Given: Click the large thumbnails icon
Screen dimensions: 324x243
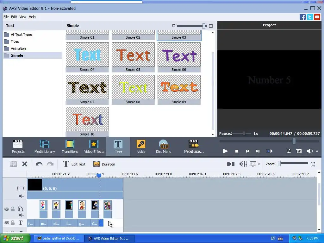Looking at the screenshot, I should 210,26.
